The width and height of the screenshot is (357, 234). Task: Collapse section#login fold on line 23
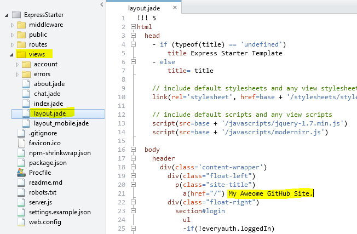pyautogui.click(x=134, y=211)
